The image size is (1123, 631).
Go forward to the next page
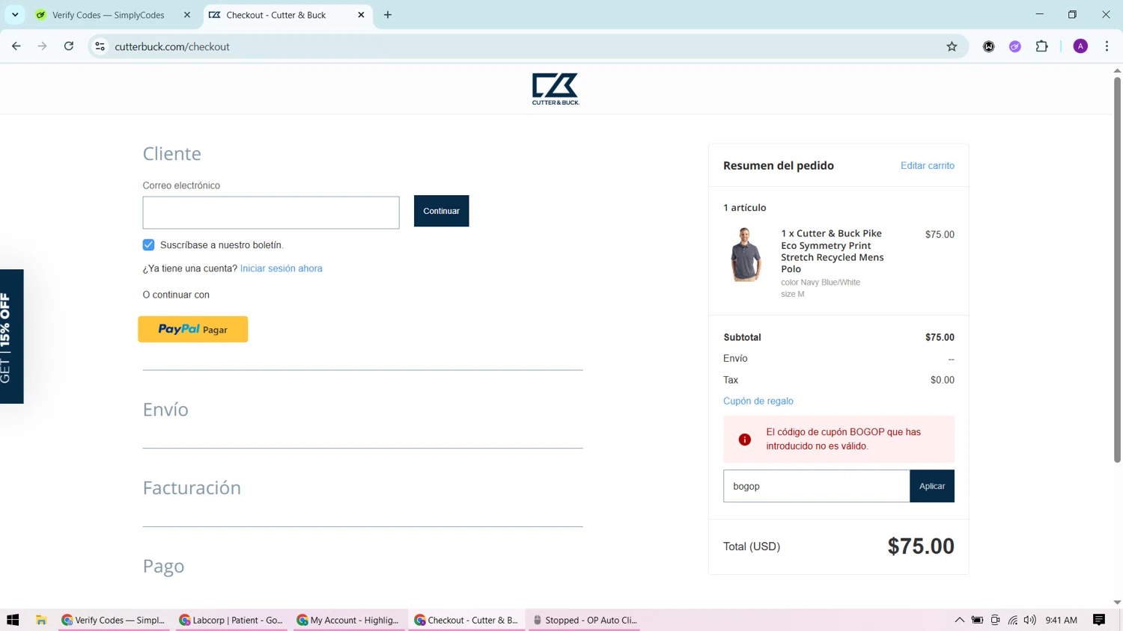[43, 46]
